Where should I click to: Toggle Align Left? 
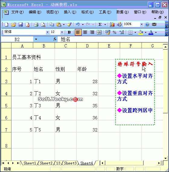(x=78, y=32)
